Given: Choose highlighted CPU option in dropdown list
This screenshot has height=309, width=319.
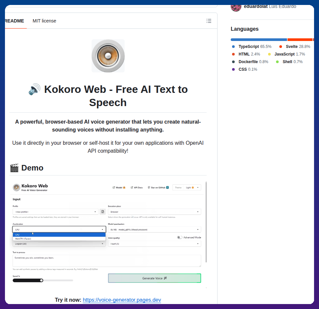Looking at the screenshot, I should (59, 235).
